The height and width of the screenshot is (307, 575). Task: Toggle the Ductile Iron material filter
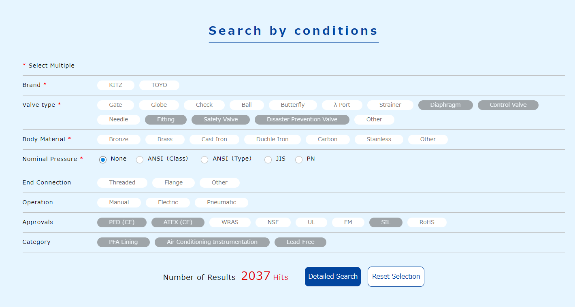click(x=272, y=139)
